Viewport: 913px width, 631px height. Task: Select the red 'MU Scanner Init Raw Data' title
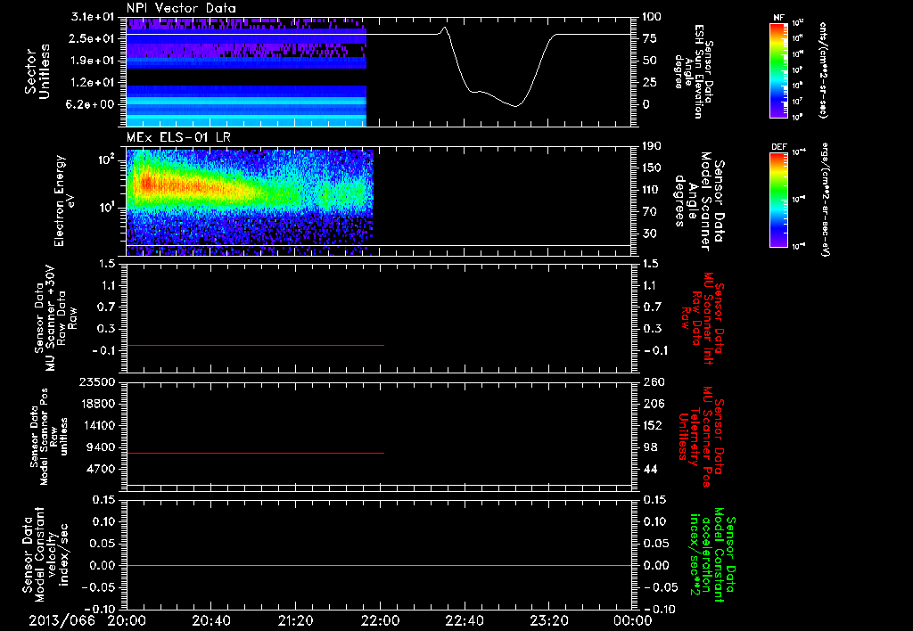pos(703,318)
